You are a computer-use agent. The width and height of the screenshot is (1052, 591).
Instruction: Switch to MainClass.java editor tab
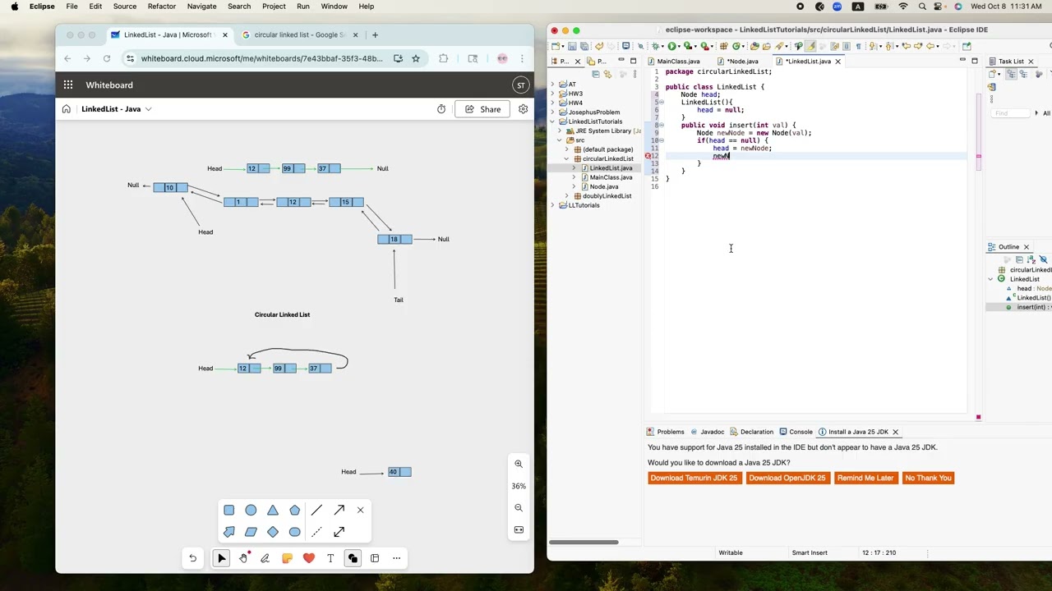pyautogui.click(x=679, y=62)
